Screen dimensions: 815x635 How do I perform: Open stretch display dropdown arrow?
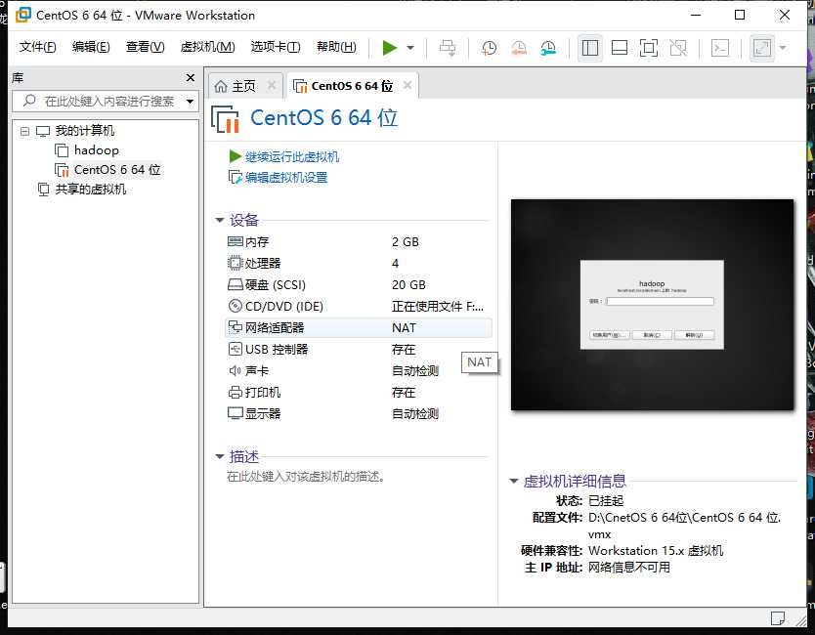pos(783,48)
